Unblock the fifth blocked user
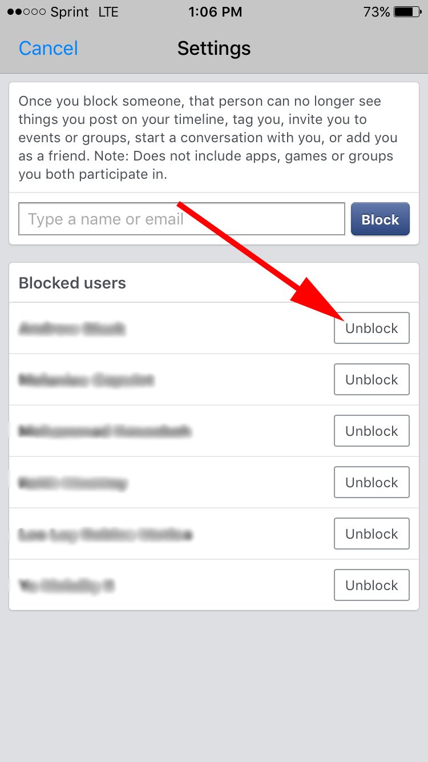The width and height of the screenshot is (428, 762). click(372, 534)
